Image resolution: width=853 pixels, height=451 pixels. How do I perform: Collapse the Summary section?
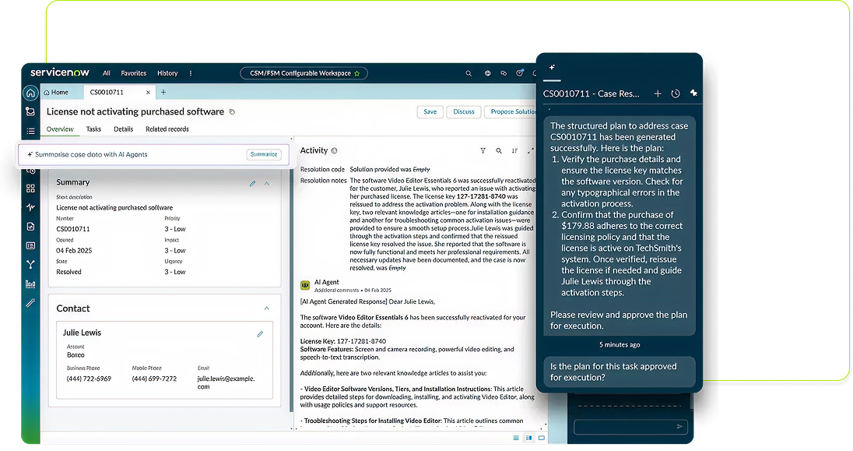coord(267,183)
